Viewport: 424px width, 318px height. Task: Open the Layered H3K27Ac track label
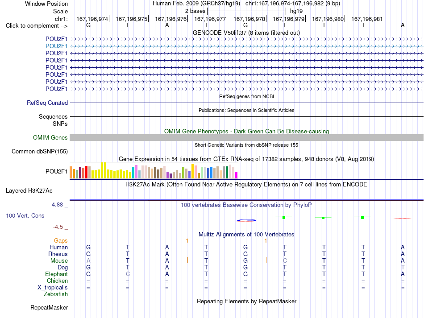click(29, 191)
